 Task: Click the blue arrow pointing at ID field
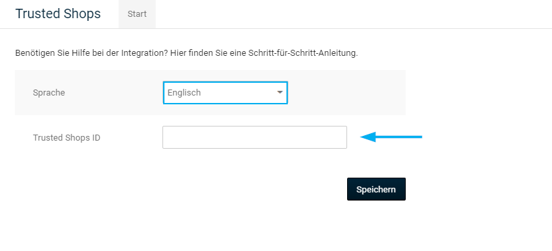tap(391, 137)
